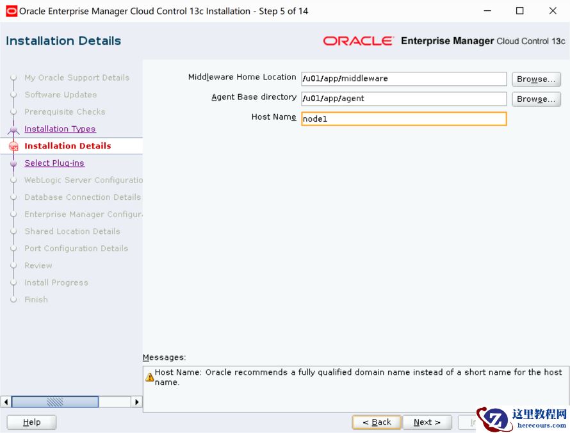Click the Installation Details step bullet icon
The width and height of the screenshot is (570, 433).
pos(14,146)
